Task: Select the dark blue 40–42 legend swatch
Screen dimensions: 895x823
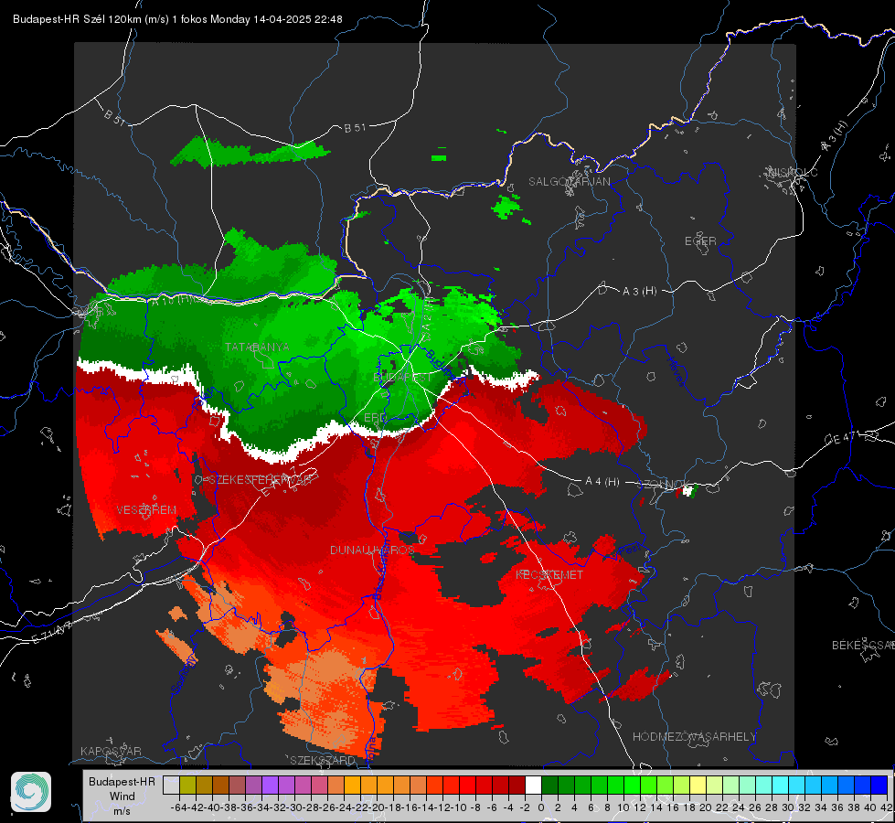Action: pos(879,785)
